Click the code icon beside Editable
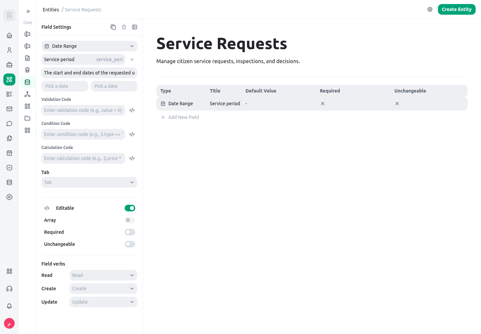 (x=47, y=208)
